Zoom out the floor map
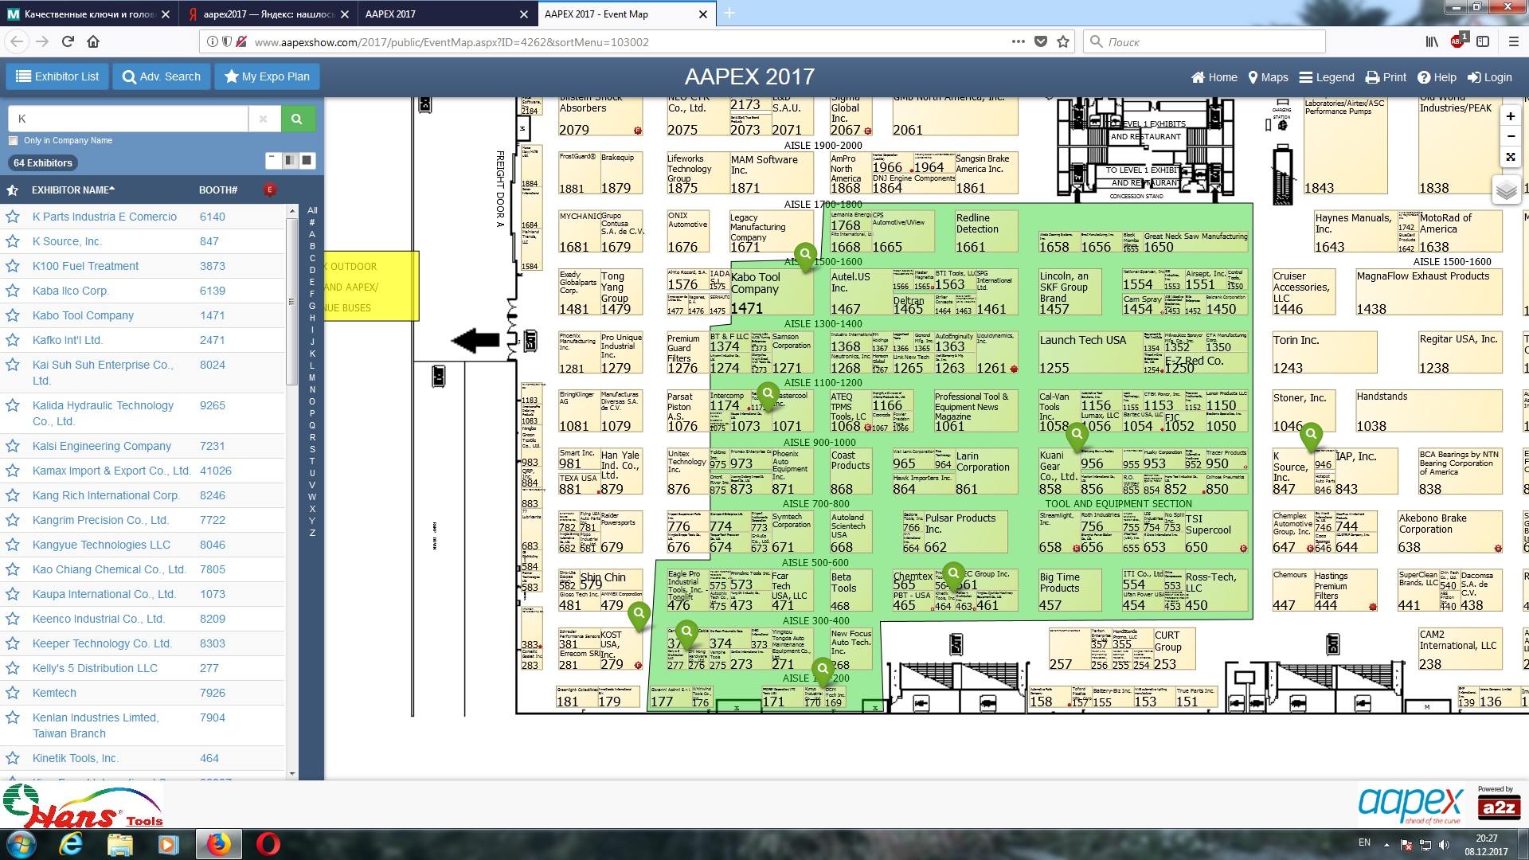 click(1510, 136)
